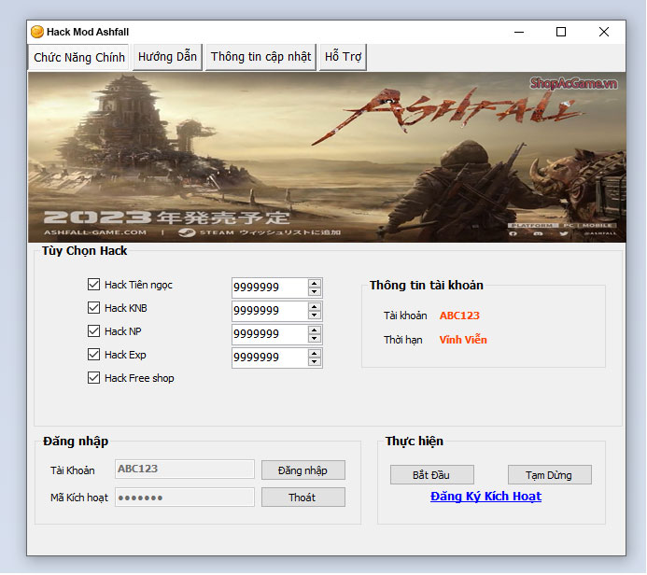Toggle the Hack Exp checkbox
Viewport: 647px width, 575px height.
pyautogui.click(x=93, y=355)
